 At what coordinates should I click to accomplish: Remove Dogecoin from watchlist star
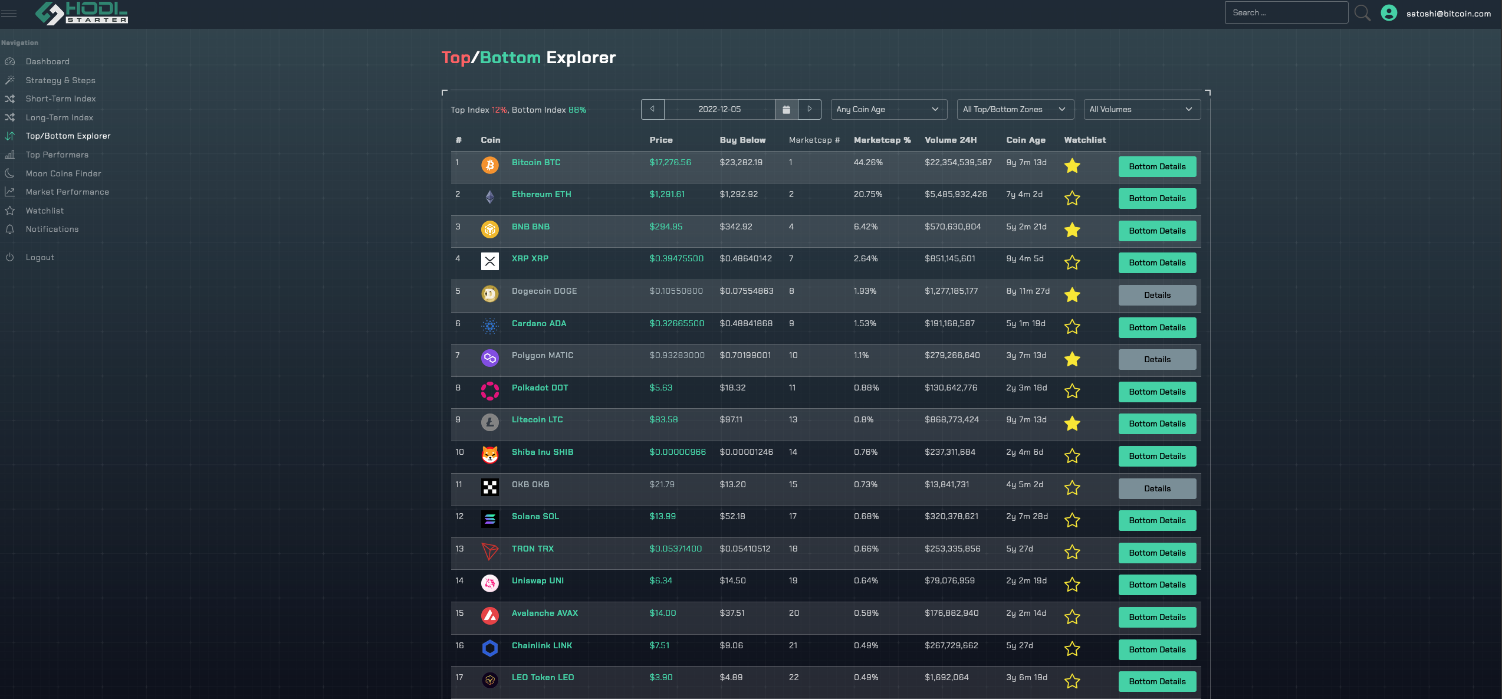click(x=1072, y=295)
